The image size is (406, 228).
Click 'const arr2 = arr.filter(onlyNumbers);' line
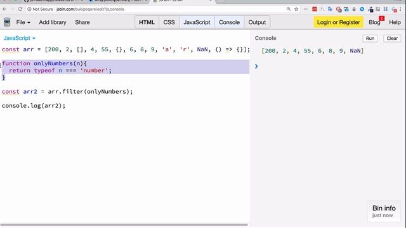pyautogui.click(x=67, y=91)
